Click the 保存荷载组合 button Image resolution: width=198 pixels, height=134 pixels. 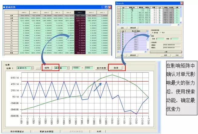tap(17, 132)
